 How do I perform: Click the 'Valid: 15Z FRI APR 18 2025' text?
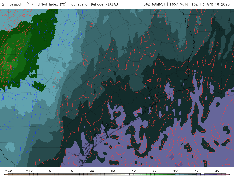pyautogui.click(x=205, y=4)
